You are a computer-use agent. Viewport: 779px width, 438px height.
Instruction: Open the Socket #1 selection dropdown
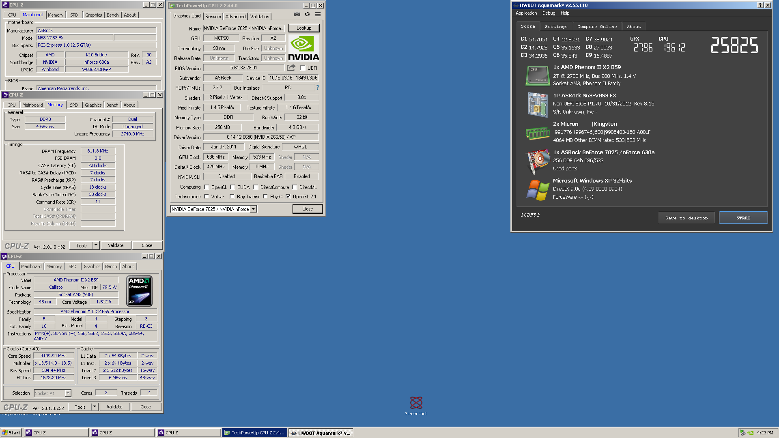[x=68, y=393]
